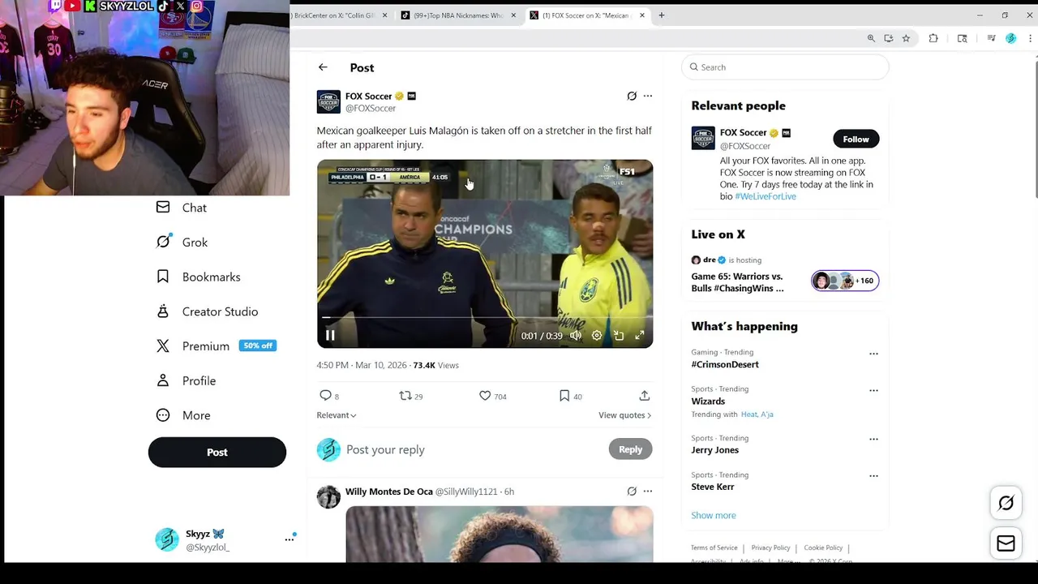
Task: Expand More menu in sidebar
Action: (x=184, y=415)
